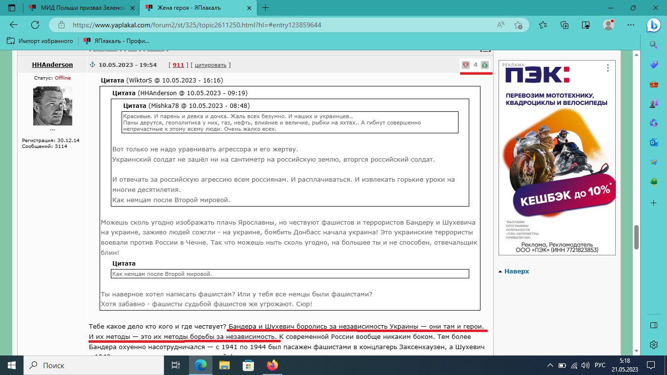Image resolution: width=667 pixels, height=375 pixels.
Task: Click the Наверх link
Action: pos(517,271)
